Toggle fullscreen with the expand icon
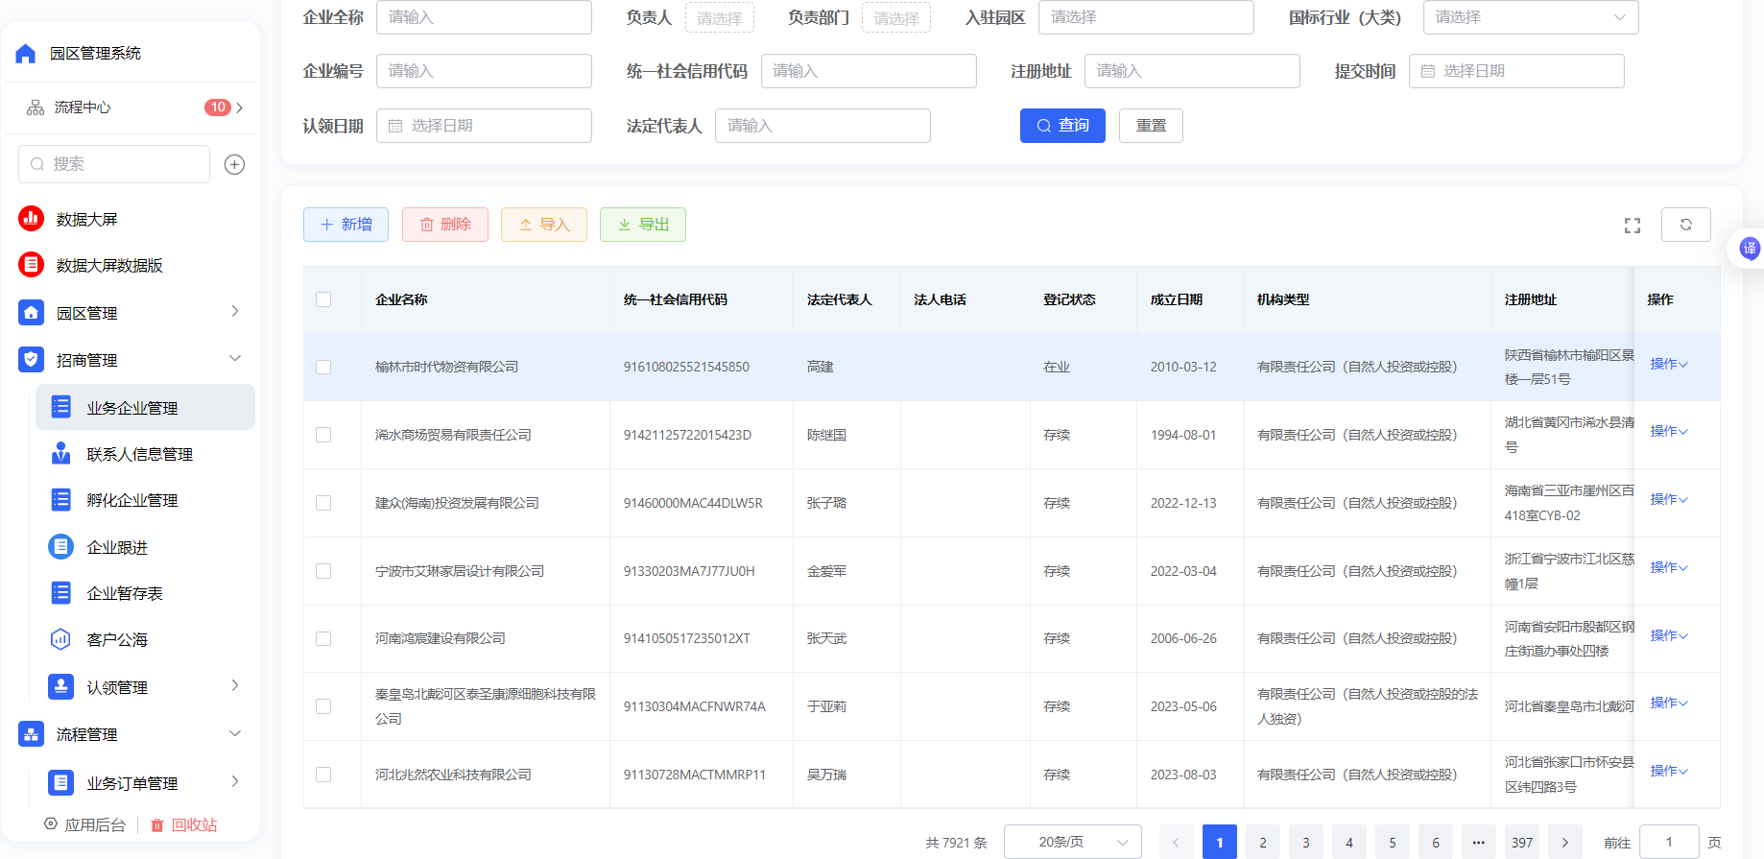1764x859 pixels. coord(1633,226)
